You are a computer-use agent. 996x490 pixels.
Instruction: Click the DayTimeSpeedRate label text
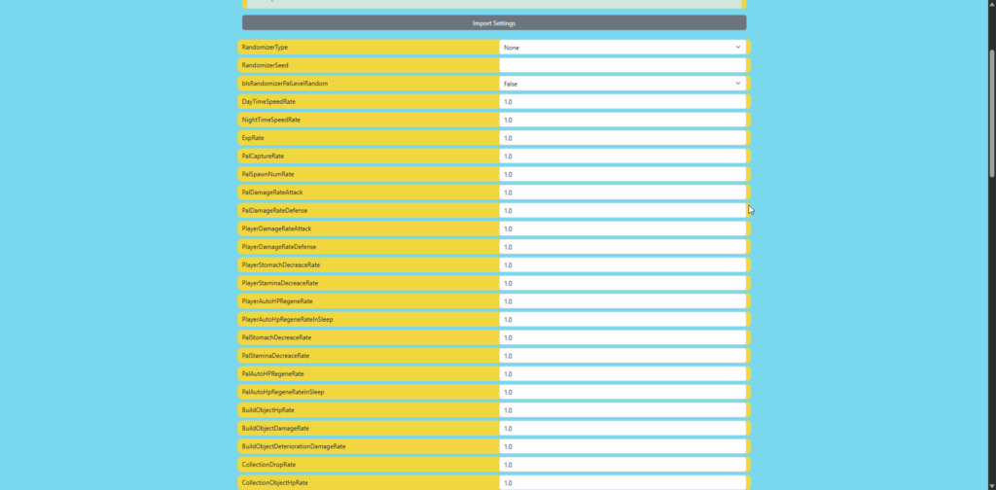[268, 101]
